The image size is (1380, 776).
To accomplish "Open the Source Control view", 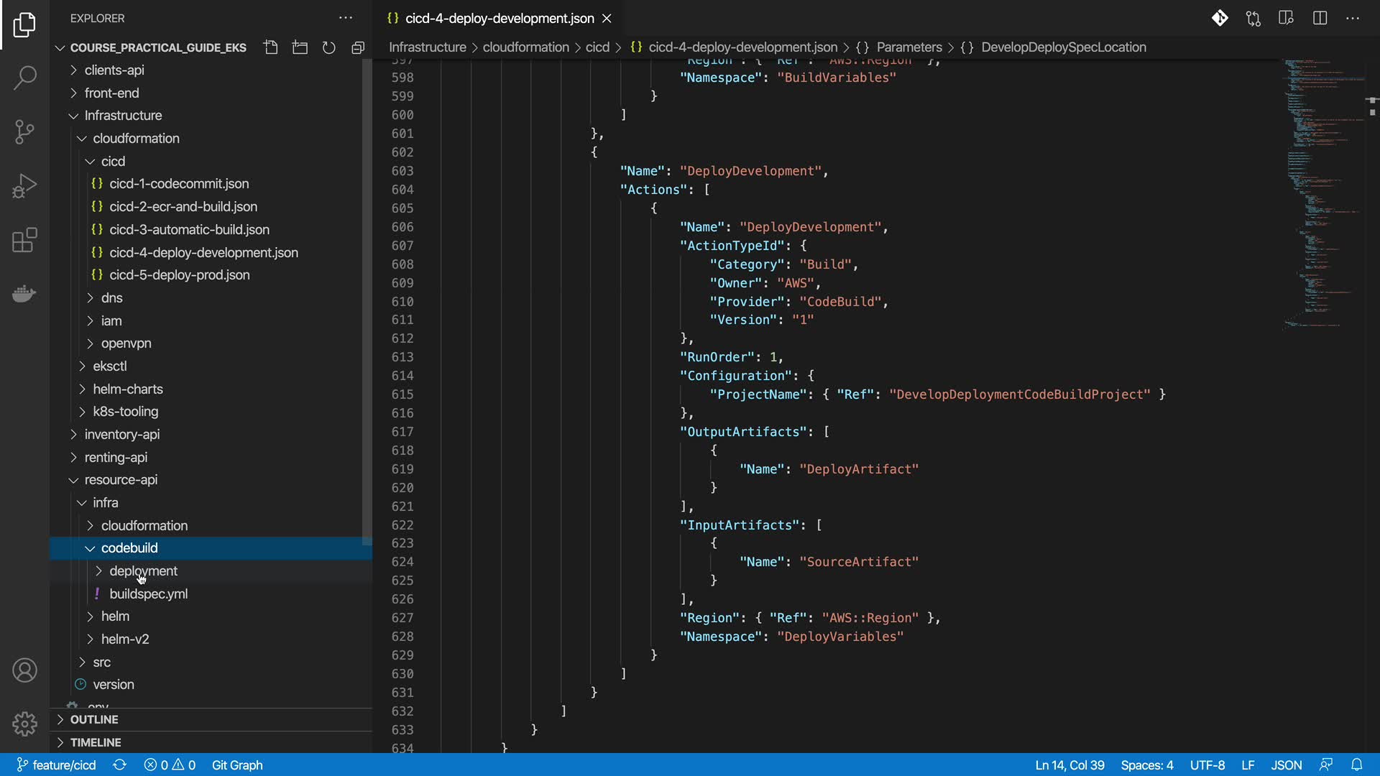I will pyautogui.click(x=24, y=131).
